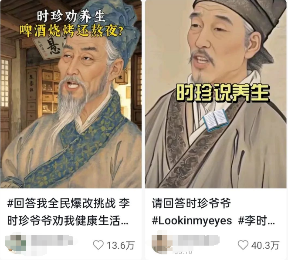
Task: Open the #回答我全民爆改挑战 hashtag
Action: click(x=61, y=203)
